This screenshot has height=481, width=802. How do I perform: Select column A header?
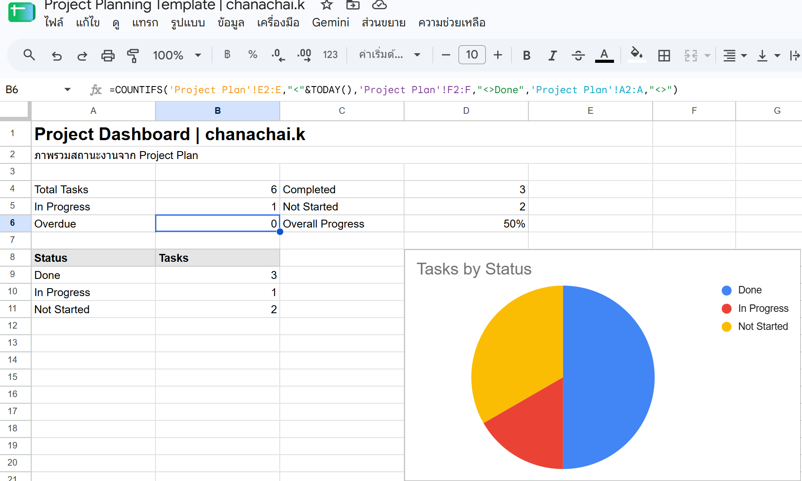pos(93,111)
